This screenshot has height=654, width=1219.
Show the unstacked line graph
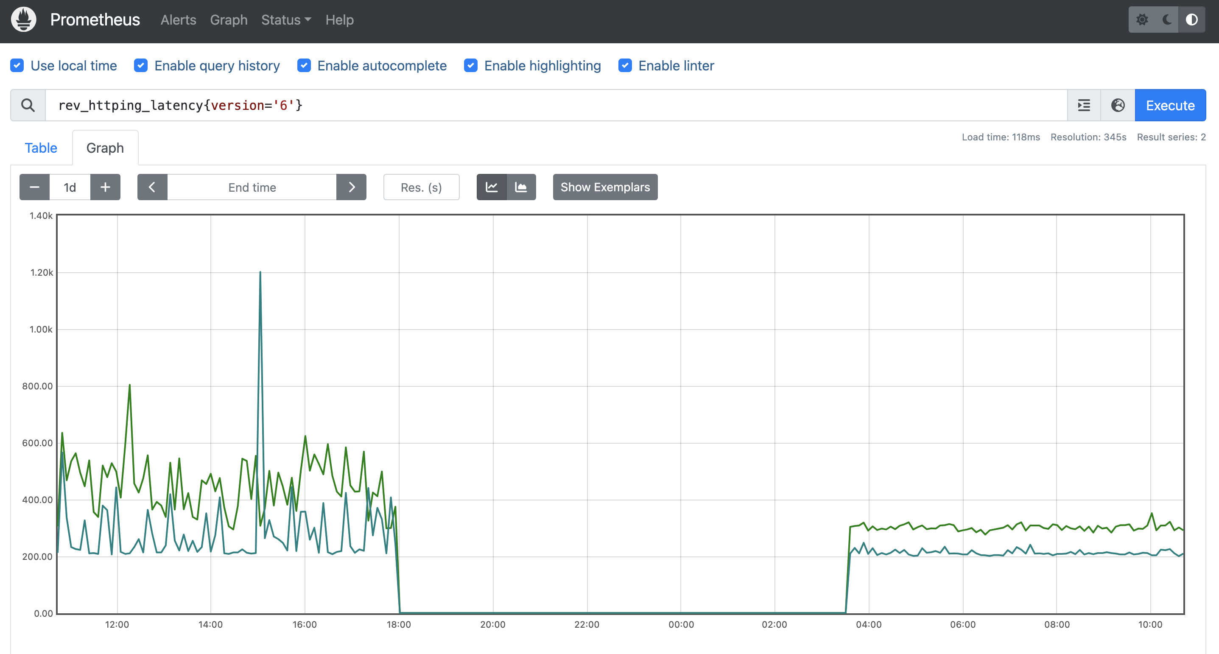(492, 187)
